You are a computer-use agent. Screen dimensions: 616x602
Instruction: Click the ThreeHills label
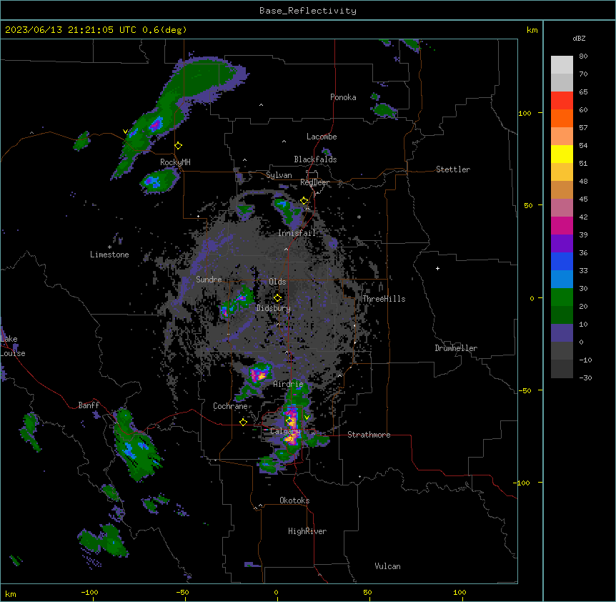tap(384, 299)
